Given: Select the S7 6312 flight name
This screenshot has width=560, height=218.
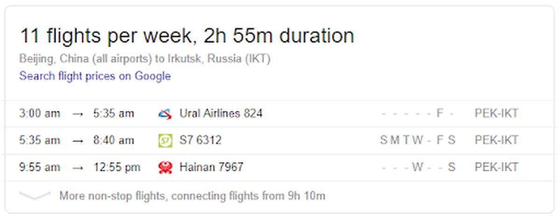Looking at the screenshot, I should click(x=200, y=140).
